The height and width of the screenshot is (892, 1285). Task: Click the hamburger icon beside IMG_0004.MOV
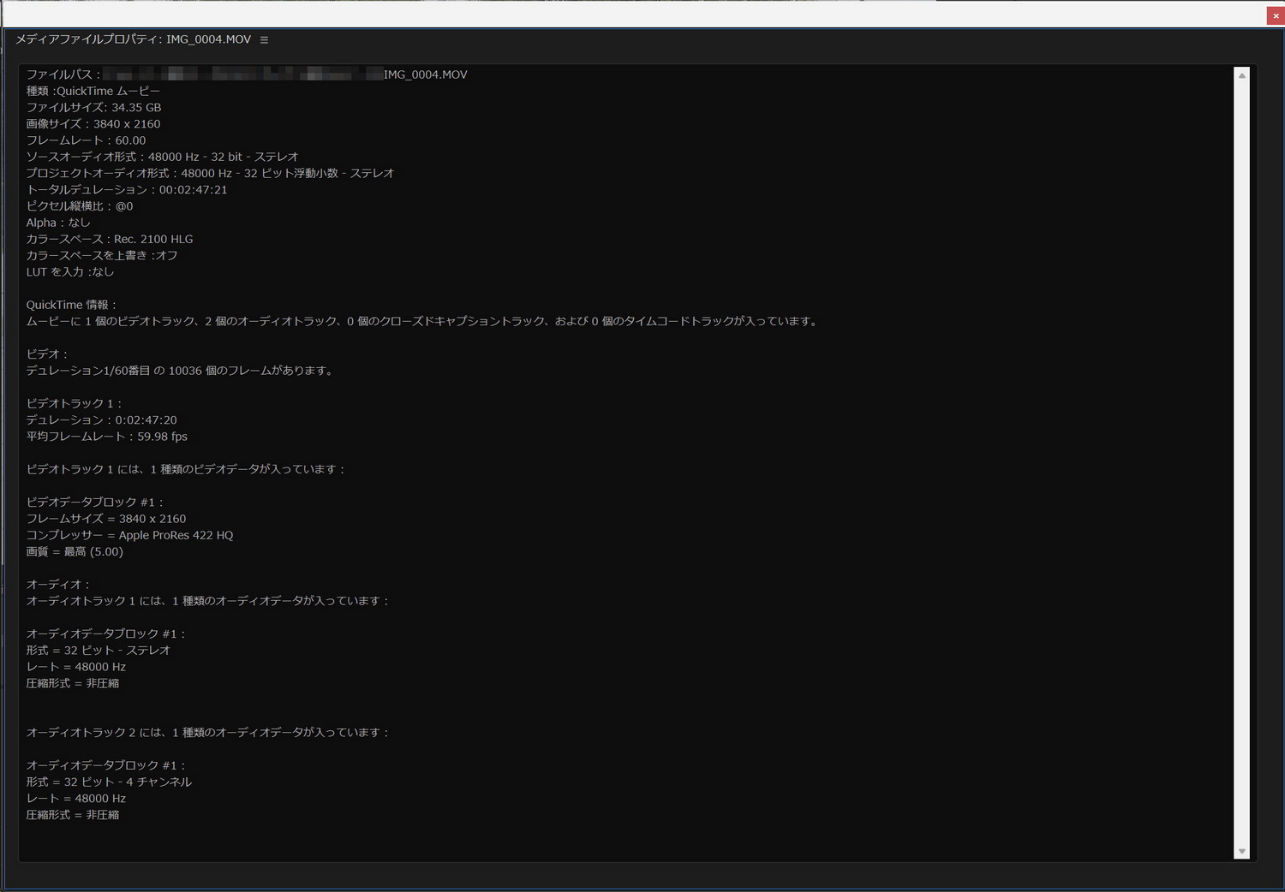pos(263,39)
